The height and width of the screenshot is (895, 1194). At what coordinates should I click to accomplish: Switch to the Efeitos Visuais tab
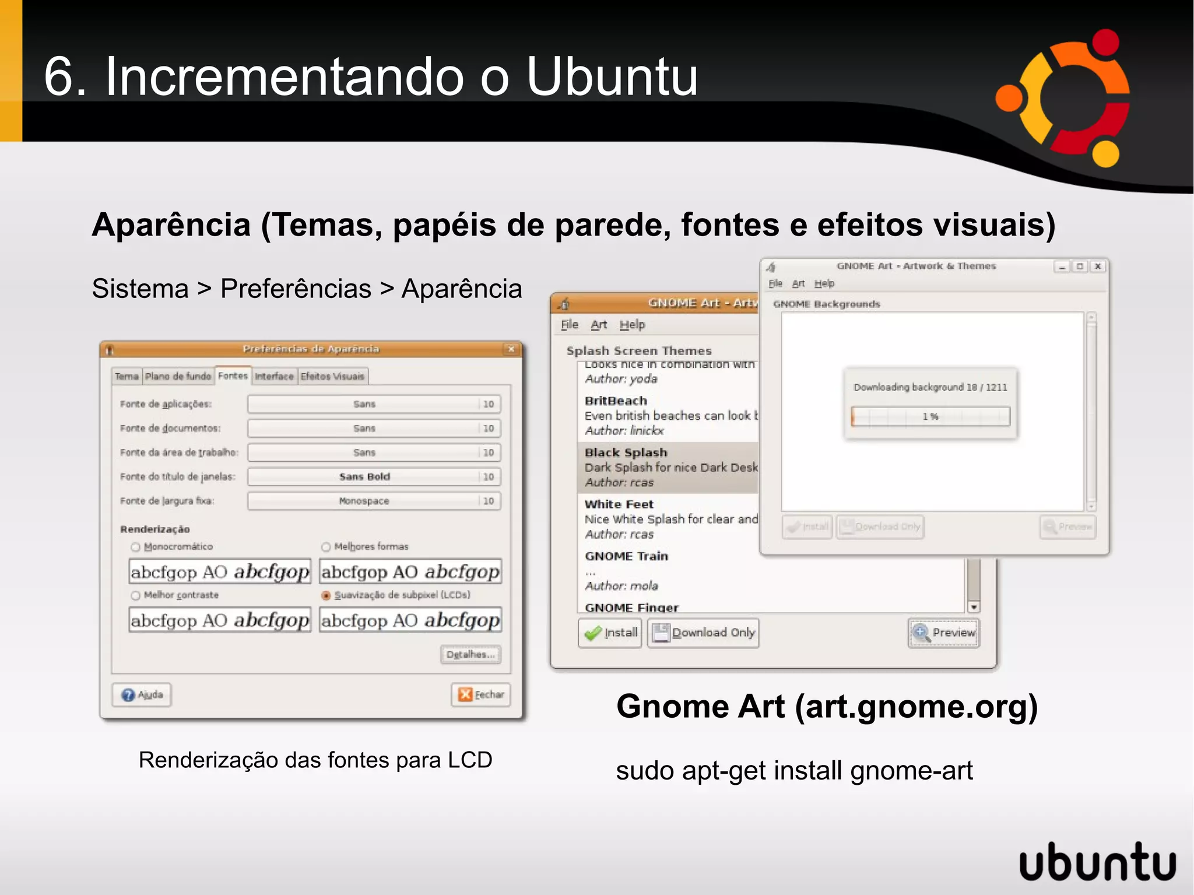click(x=332, y=377)
